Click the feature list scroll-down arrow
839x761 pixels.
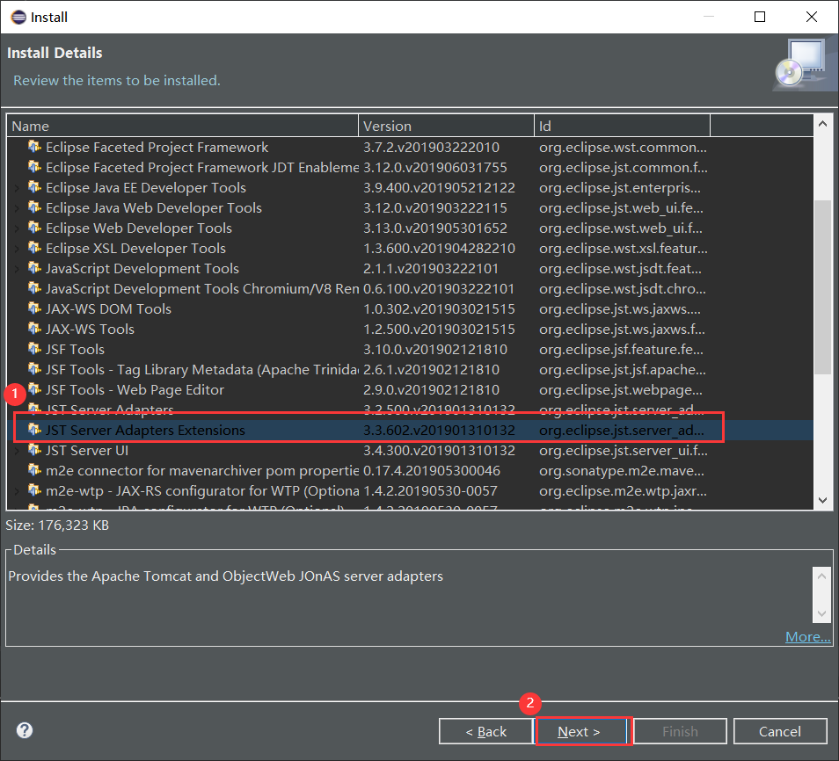[x=823, y=500]
